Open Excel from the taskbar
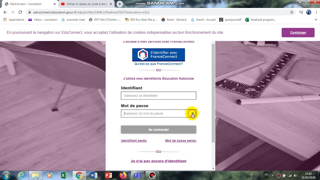 [64, 175]
